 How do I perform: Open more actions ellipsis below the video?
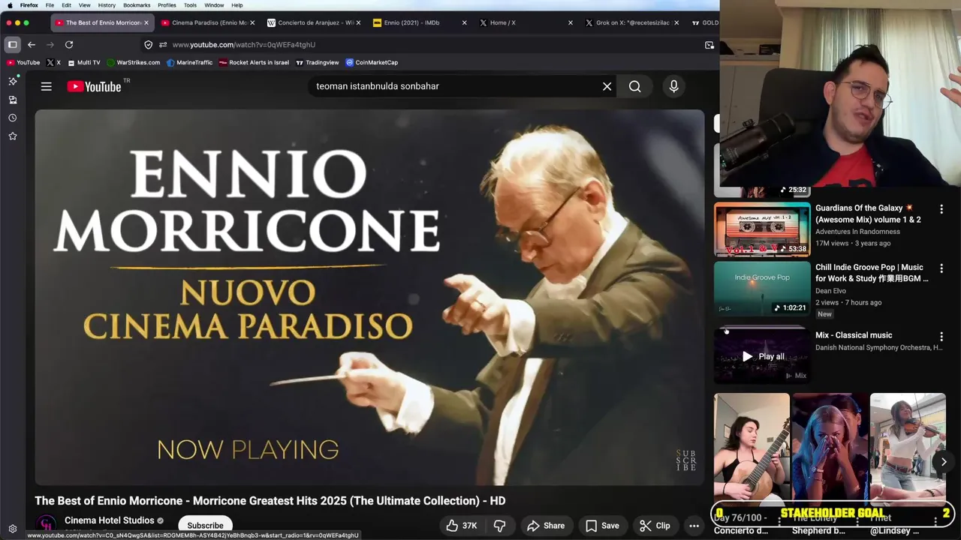click(x=694, y=526)
